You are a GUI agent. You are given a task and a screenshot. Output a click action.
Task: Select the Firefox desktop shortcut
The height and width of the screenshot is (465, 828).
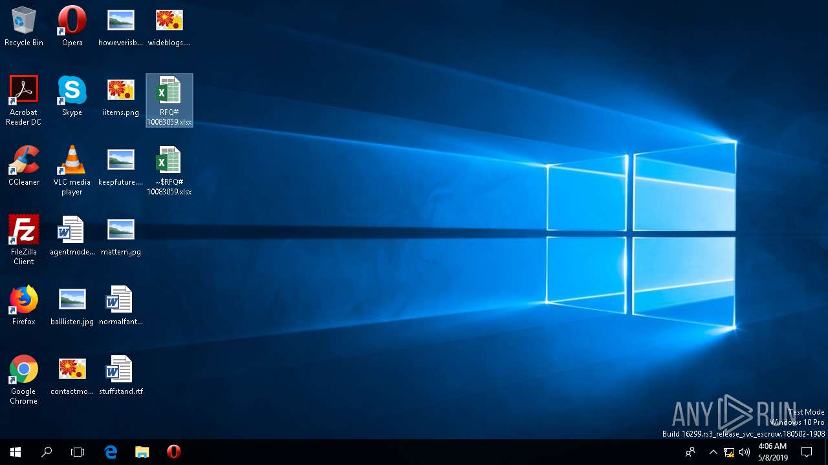[x=24, y=305]
